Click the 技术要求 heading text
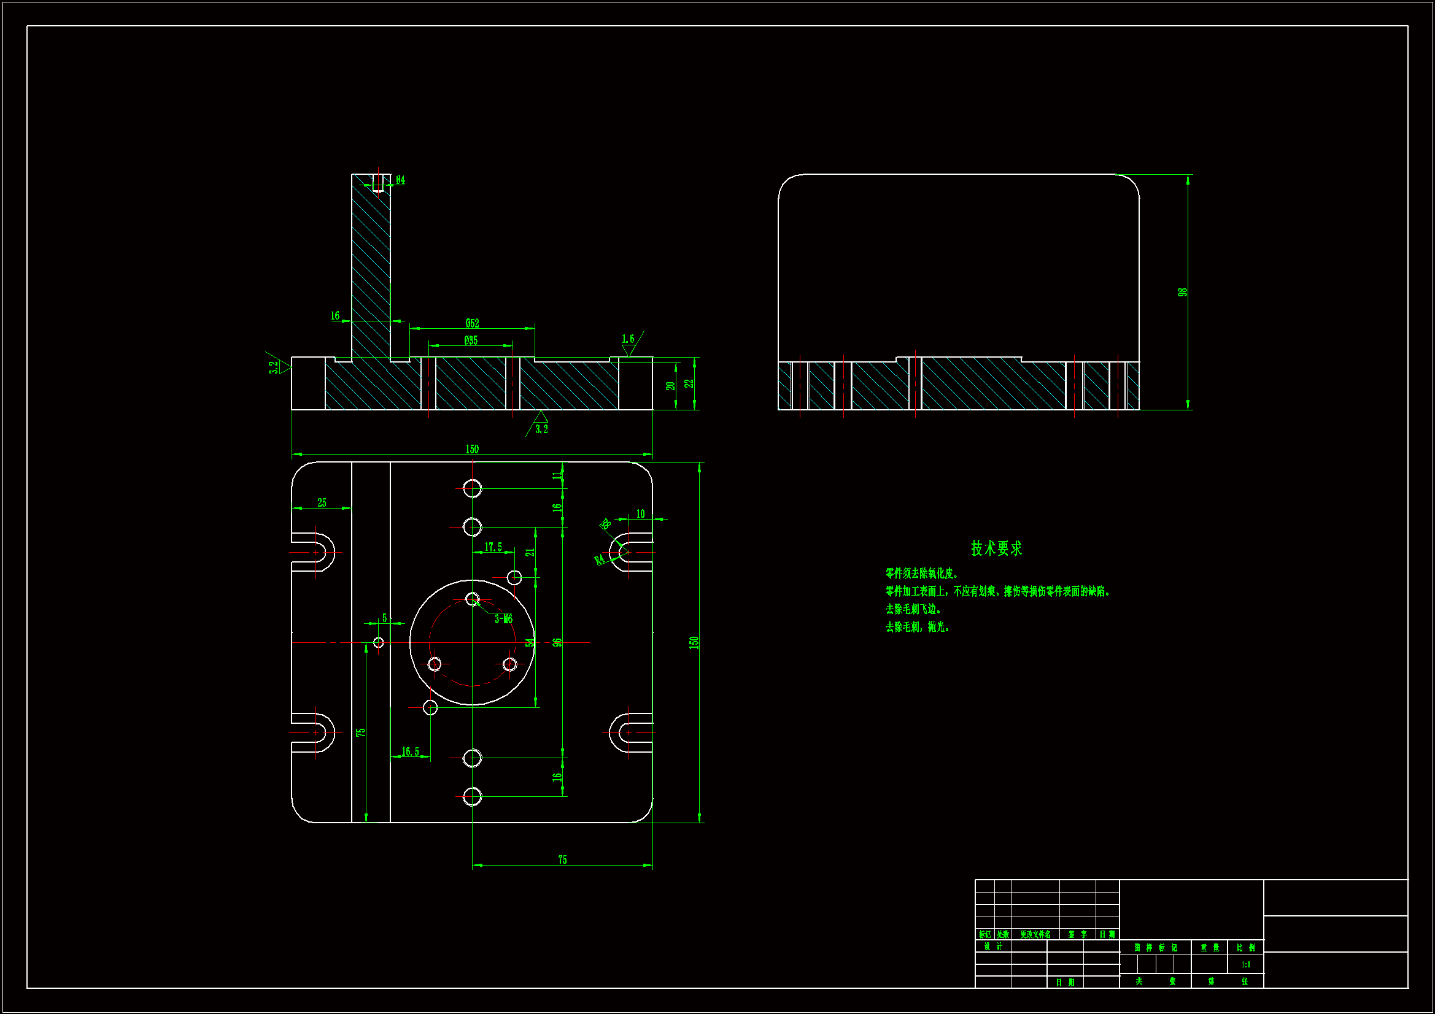The width and height of the screenshot is (1435, 1014). (996, 548)
